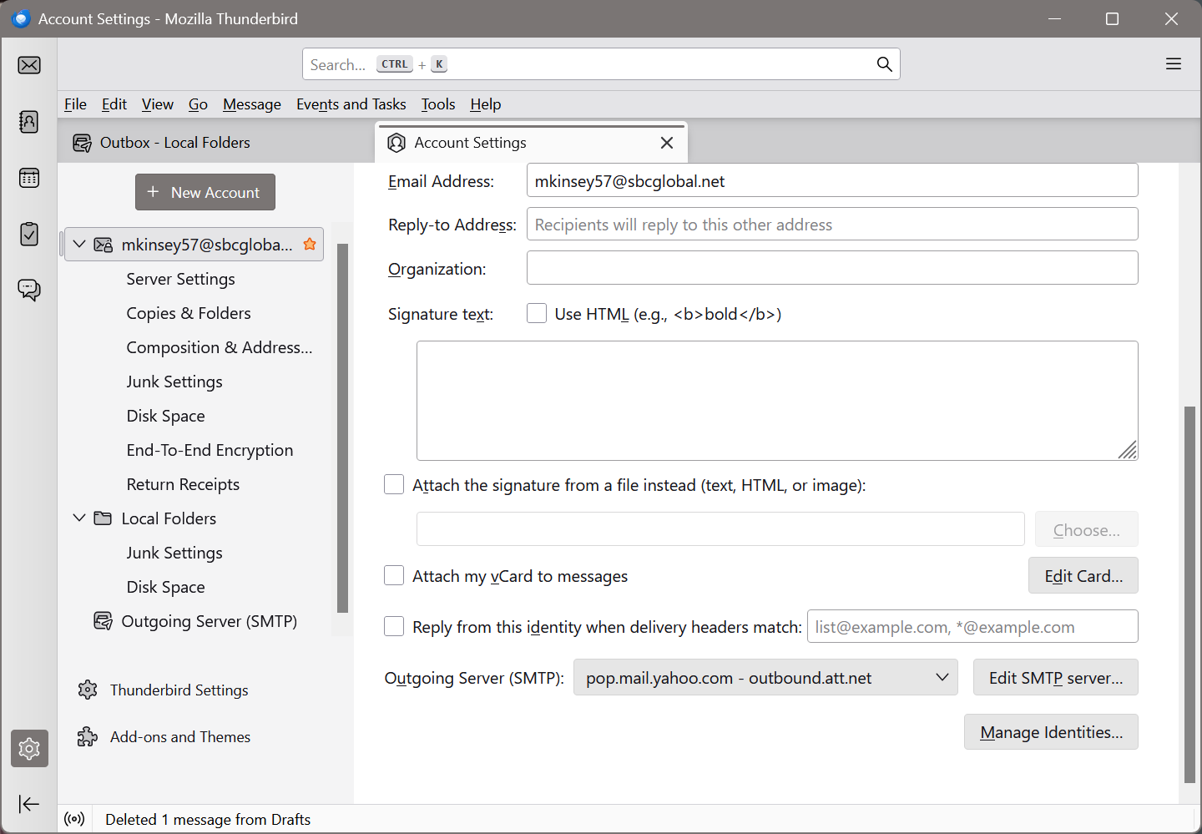Image resolution: width=1202 pixels, height=834 pixels.
Task: Open the Chat space icon
Action: tap(29, 290)
